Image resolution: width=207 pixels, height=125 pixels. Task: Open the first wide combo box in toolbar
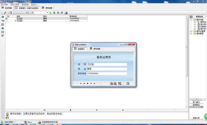[20, 12]
